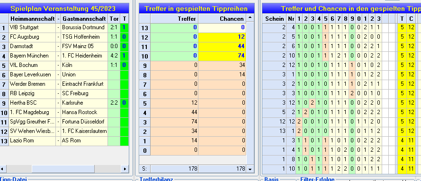The image size is (421, 181).
Task: Select FC Augsburg row
Action: [x=64, y=37]
